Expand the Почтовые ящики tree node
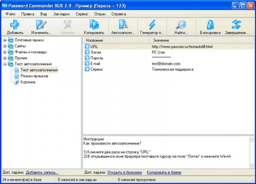Screen dimensions: 256x184 click(x=5, y=40)
